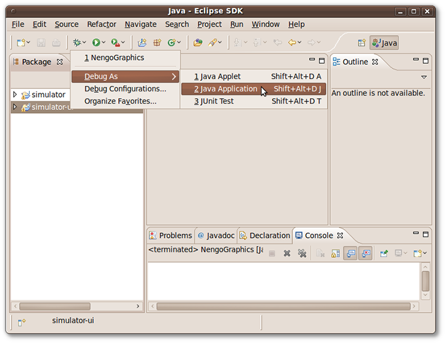The width and height of the screenshot is (445, 343).
Task: Open the External Tools dropdown arrow
Action: [x=123, y=43]
